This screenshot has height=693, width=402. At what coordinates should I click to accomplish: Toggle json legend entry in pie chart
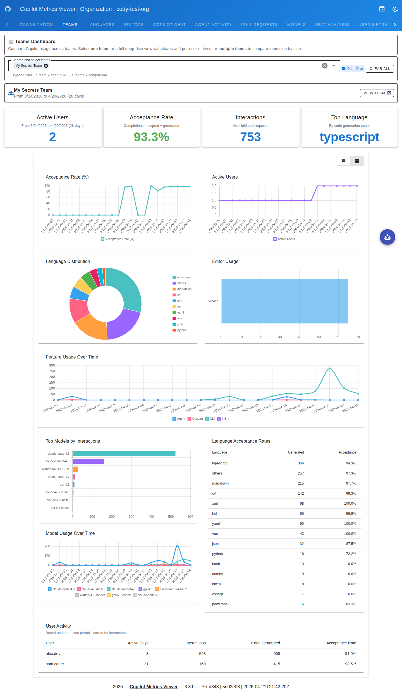[x=178, y=324]
